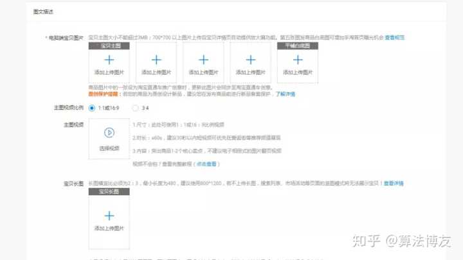Click the '2.时长' video requirement line
This screenshot has width=463, height=260.
(206, 137)
